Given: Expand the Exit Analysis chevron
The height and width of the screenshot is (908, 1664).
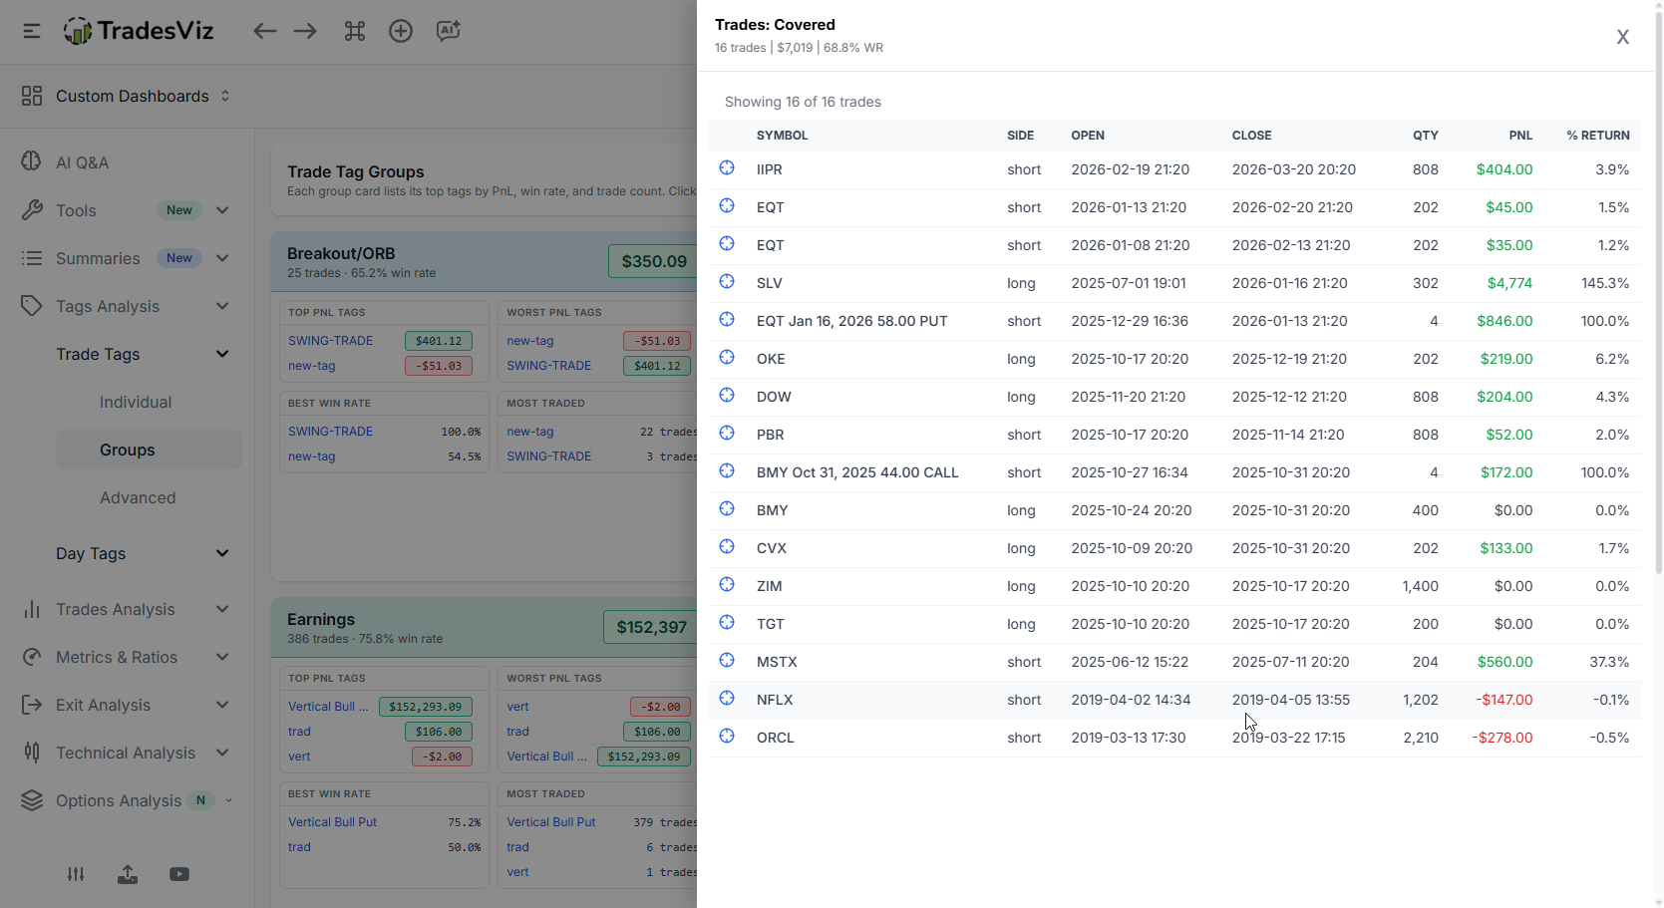Looking at the screenshot, I should pos(222,705).
